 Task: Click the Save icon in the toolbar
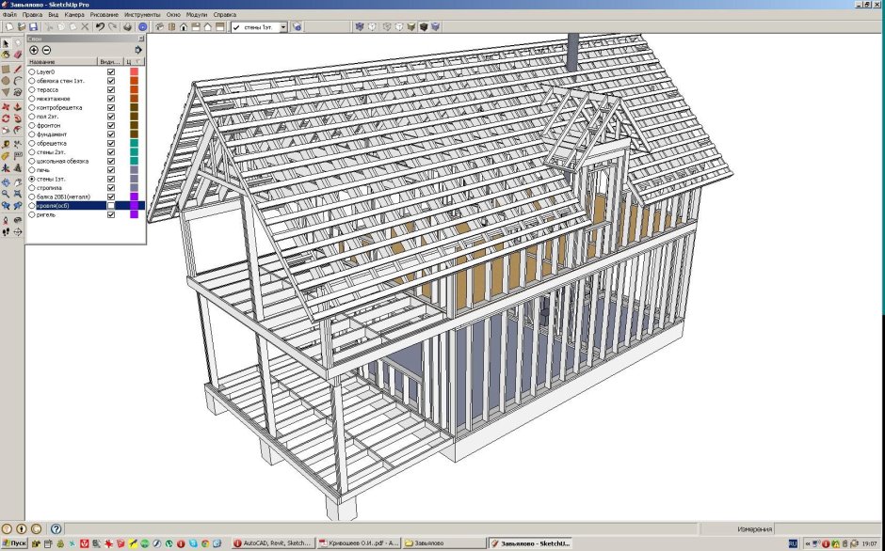pos(34,26)
